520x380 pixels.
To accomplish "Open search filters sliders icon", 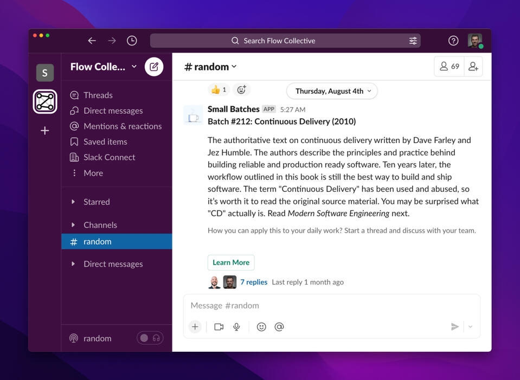I will (413, 41).
